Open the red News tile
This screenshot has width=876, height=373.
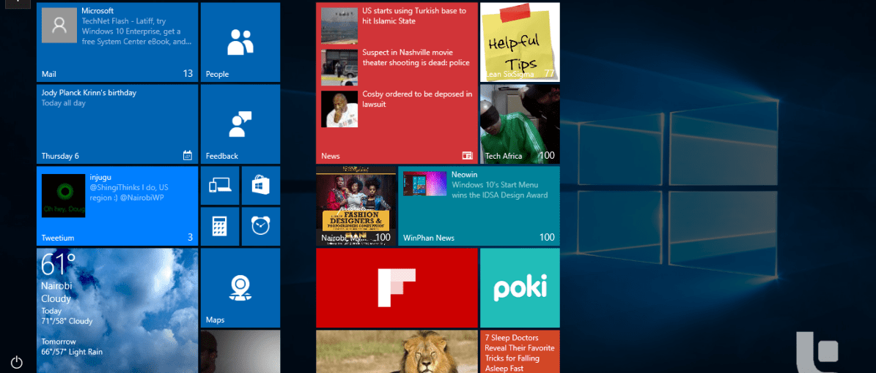coord(397,83)
